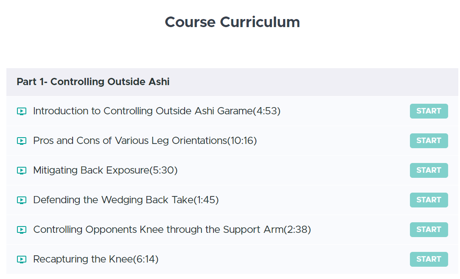Start the Recapturing the Knee video

[429, 259]
